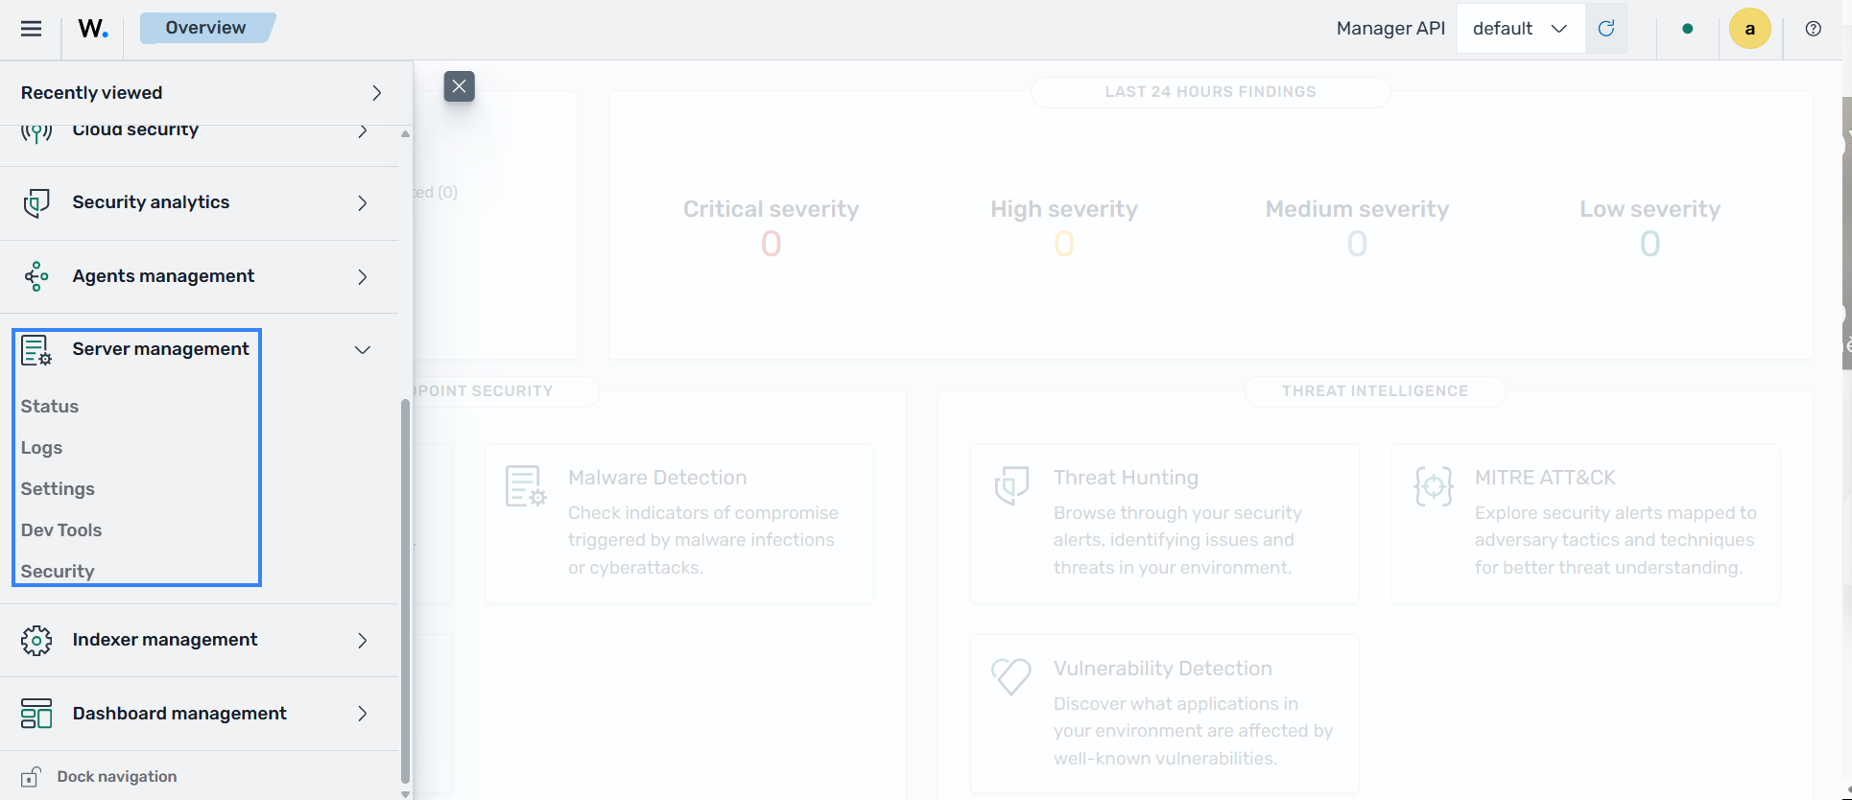Open Dashboard management menu item

[180, 714]
